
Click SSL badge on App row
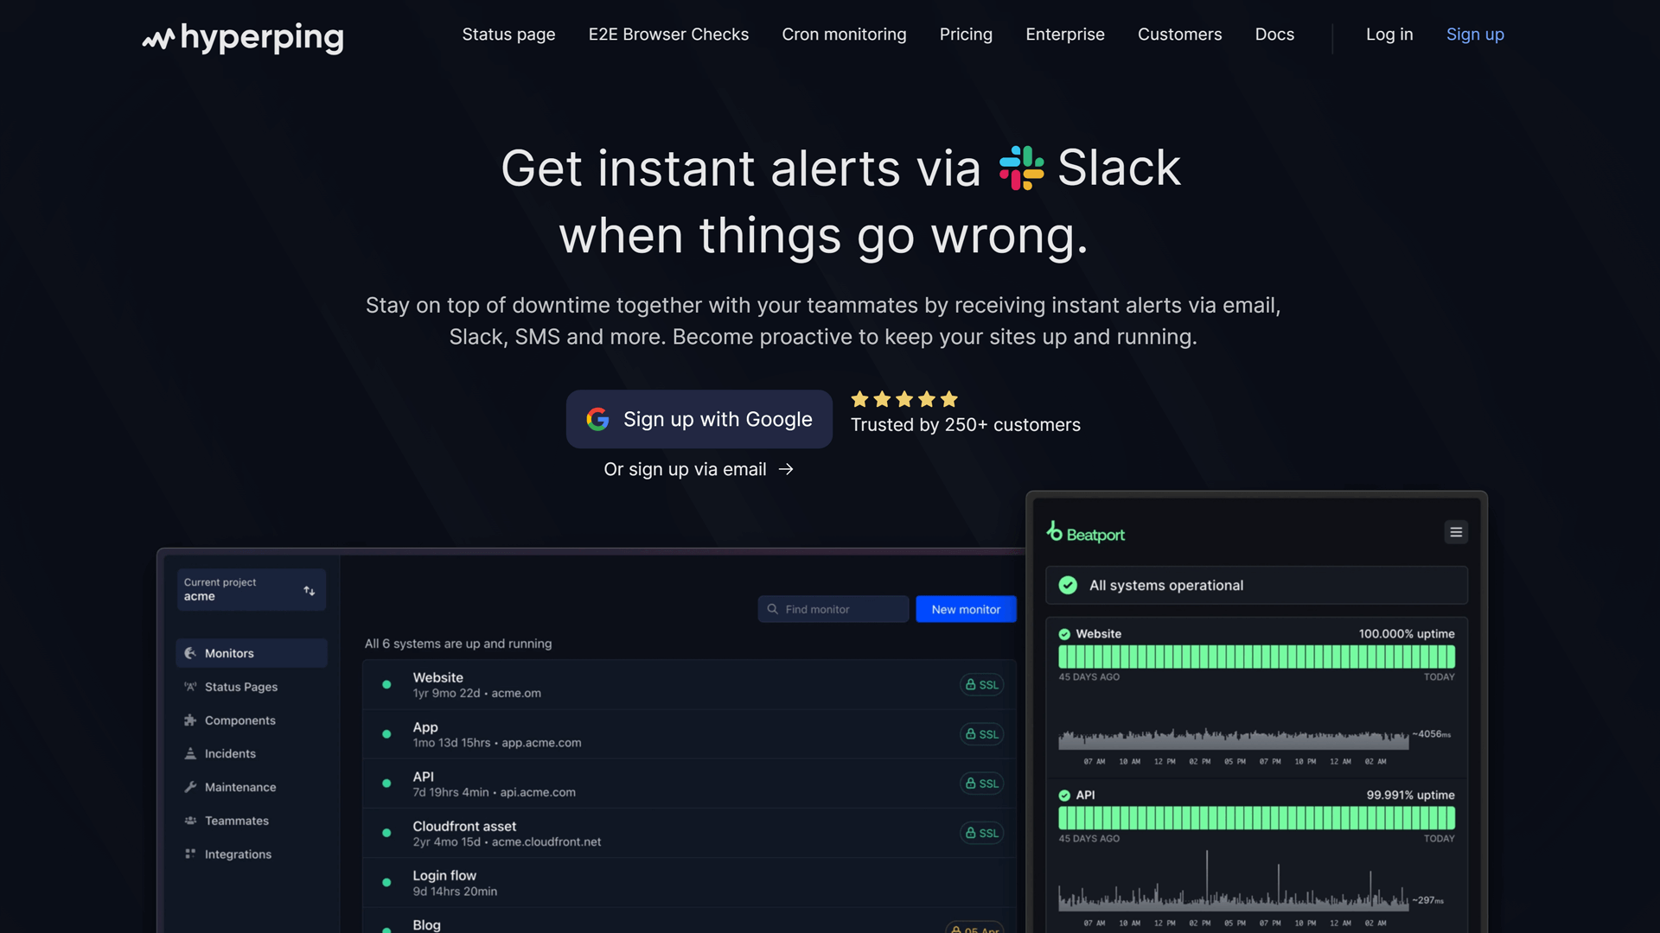point(981,734)
